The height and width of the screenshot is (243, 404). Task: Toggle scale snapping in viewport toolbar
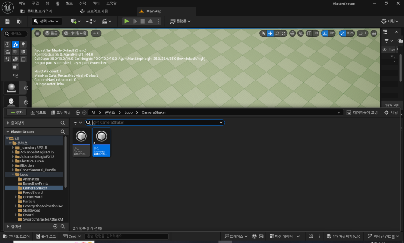tap(342, 33)
